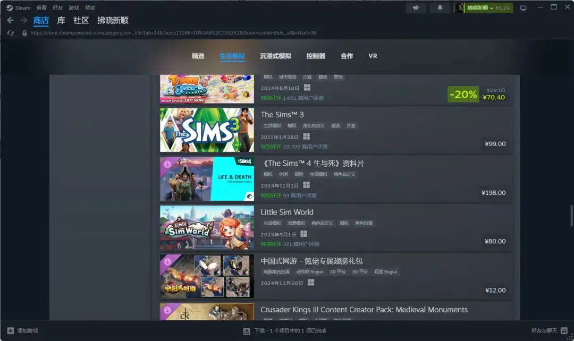The width and height of the screenshot is (574, 341).
Task: Click the ¥80.00 price
Action: coord(495,241)
